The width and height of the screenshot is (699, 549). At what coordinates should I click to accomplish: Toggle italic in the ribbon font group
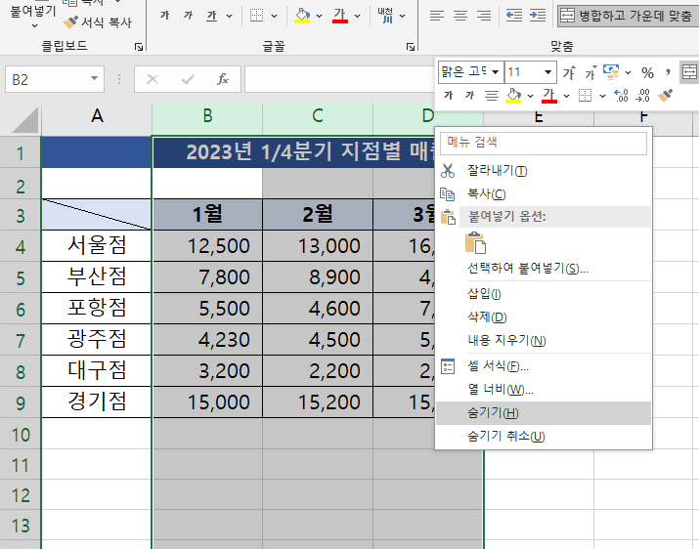click(188, 16)
